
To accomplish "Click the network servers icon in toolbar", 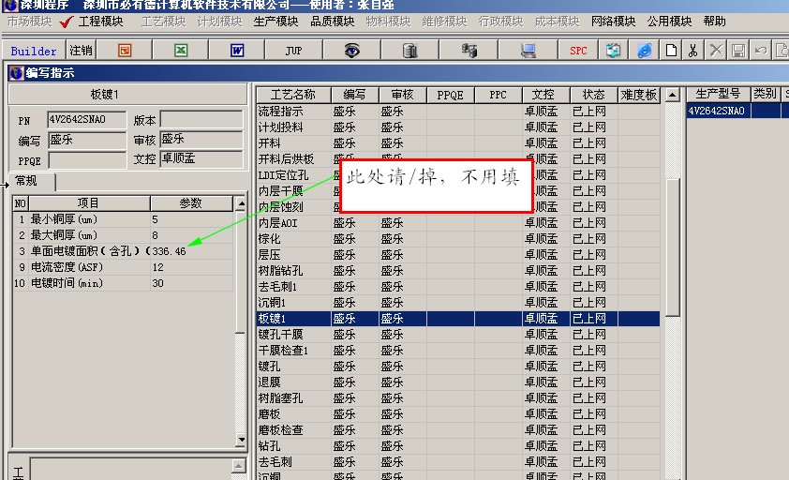I will coord(469,51).
